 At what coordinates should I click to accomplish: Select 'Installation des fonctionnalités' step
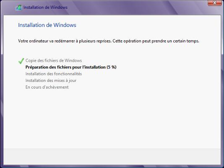(x=54, y=74)
